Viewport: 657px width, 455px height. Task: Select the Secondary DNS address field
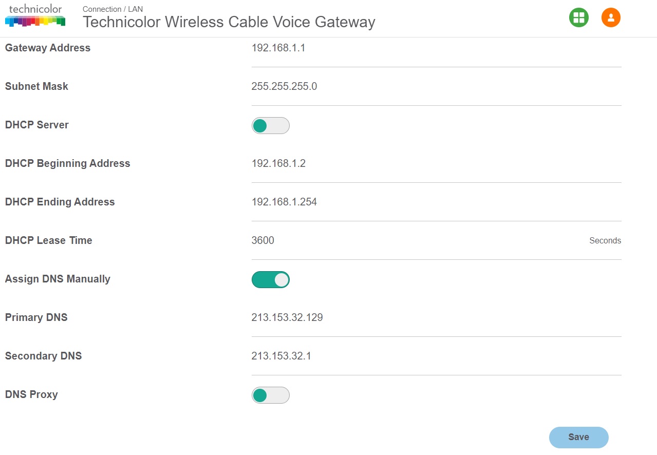(x=436, y=356)
